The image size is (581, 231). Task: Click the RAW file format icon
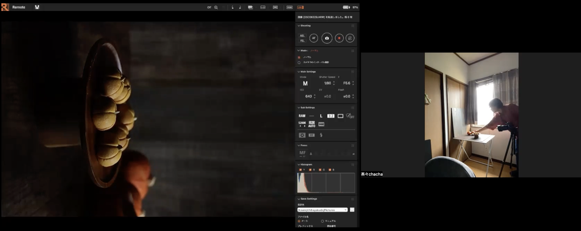(x=302, y=116)
